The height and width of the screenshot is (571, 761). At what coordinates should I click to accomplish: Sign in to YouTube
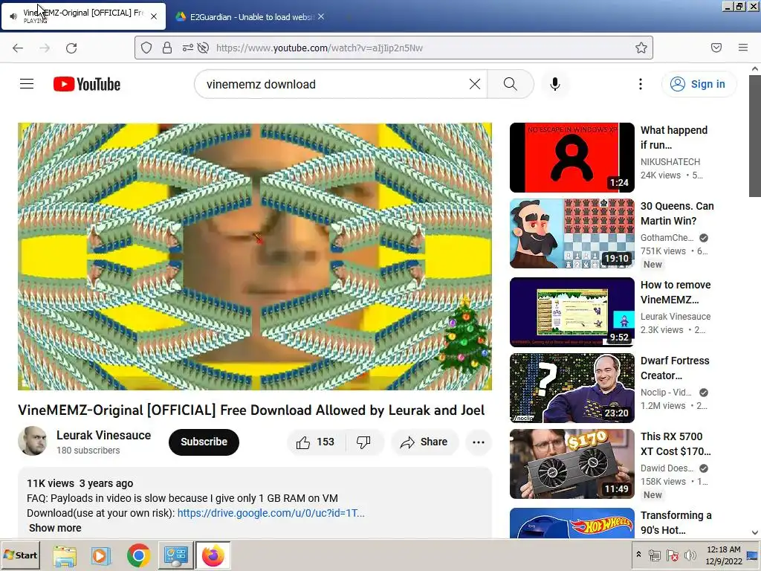pos(699,84)
